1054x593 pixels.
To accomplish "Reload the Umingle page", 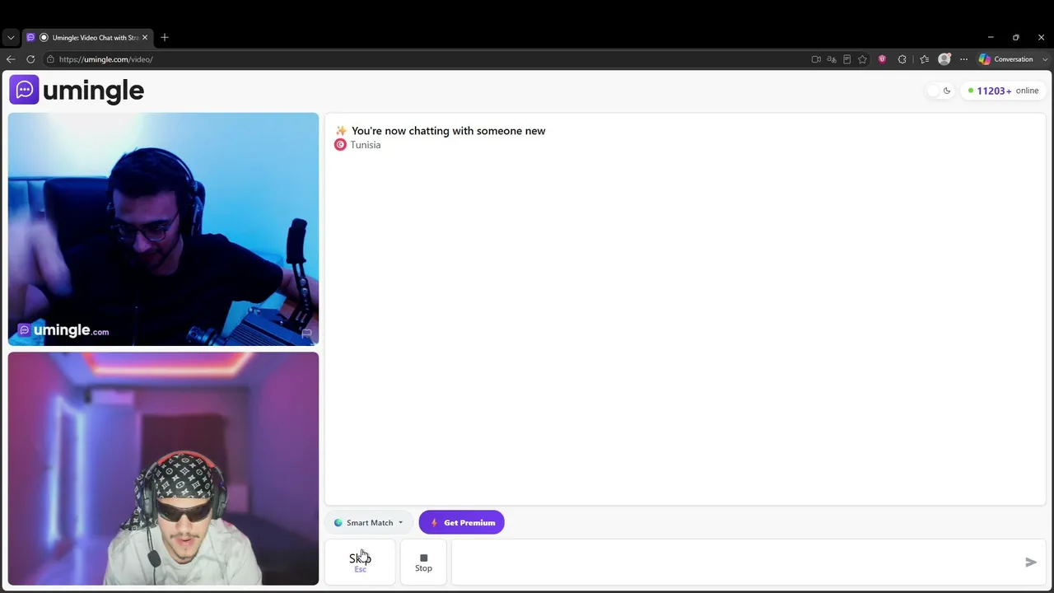I will tap(30, 59).
